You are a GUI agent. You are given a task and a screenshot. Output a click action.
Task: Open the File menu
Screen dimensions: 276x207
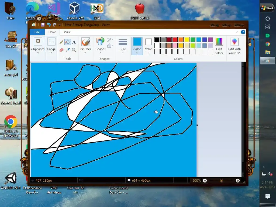(37, 32)
